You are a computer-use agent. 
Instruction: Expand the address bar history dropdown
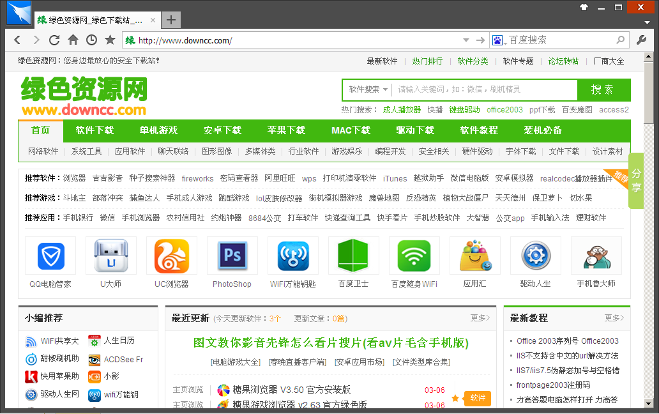click(467, 40)
